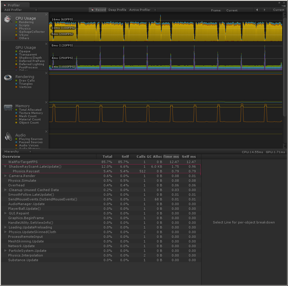Select the CPU Usage profiler chip icon
Screen dimensions: 288x286
(x=8, y=19)
